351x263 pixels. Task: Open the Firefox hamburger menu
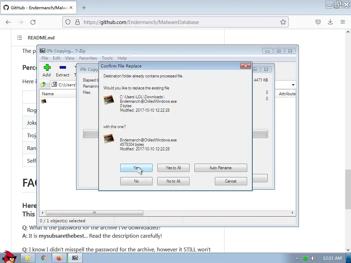click(343, 22)
